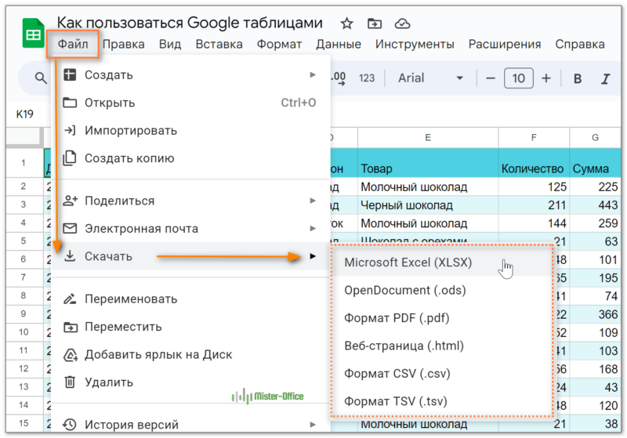
Task: Decrease font size with minus button
Action: (491, 78)
